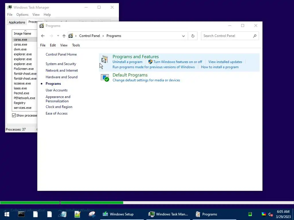The height and width of the screenshot is (220, 294).
Task: Open the View menu in Programs window
Action: [64, 45]
